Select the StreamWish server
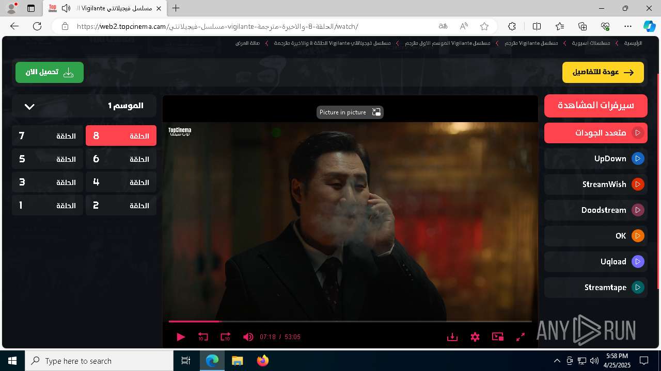 click(596, 184)
